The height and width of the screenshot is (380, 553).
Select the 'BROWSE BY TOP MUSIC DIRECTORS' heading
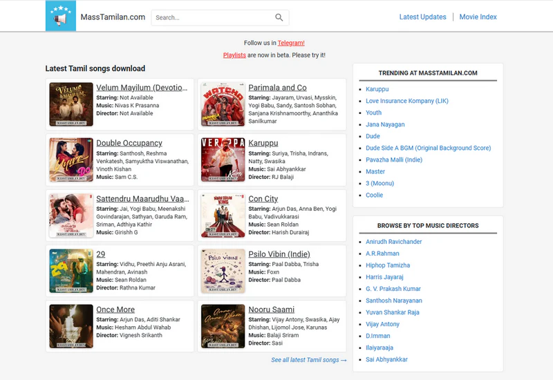click(428, 226)
